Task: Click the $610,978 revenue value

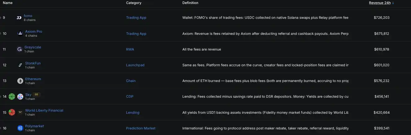Action: click(x=382, y=49)
